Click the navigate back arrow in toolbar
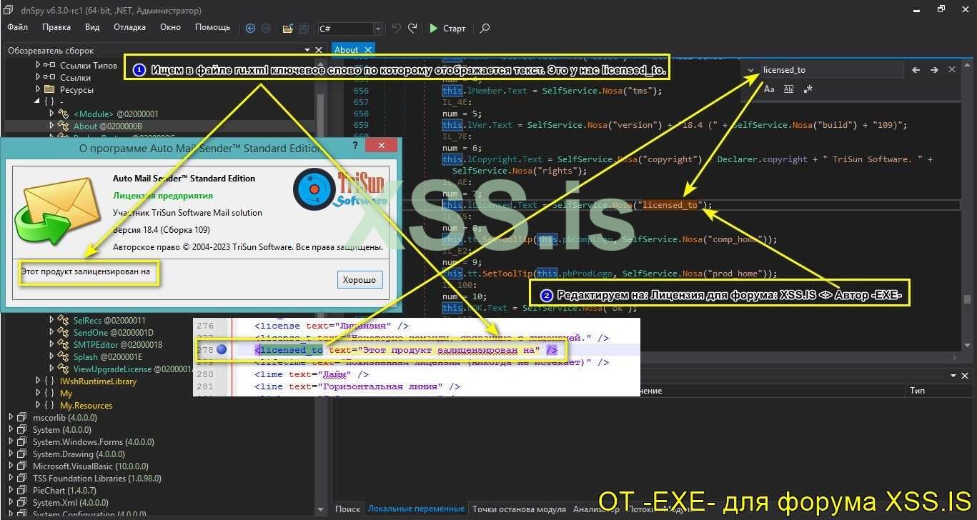The image size is (977, 520). point(250,29)
